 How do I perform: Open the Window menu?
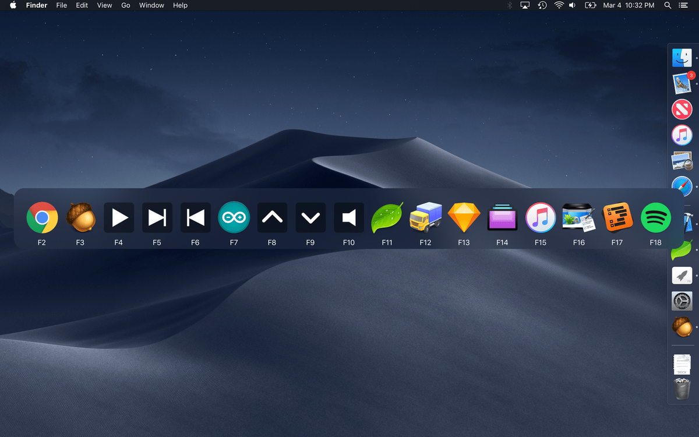click(x=151, y=5)
